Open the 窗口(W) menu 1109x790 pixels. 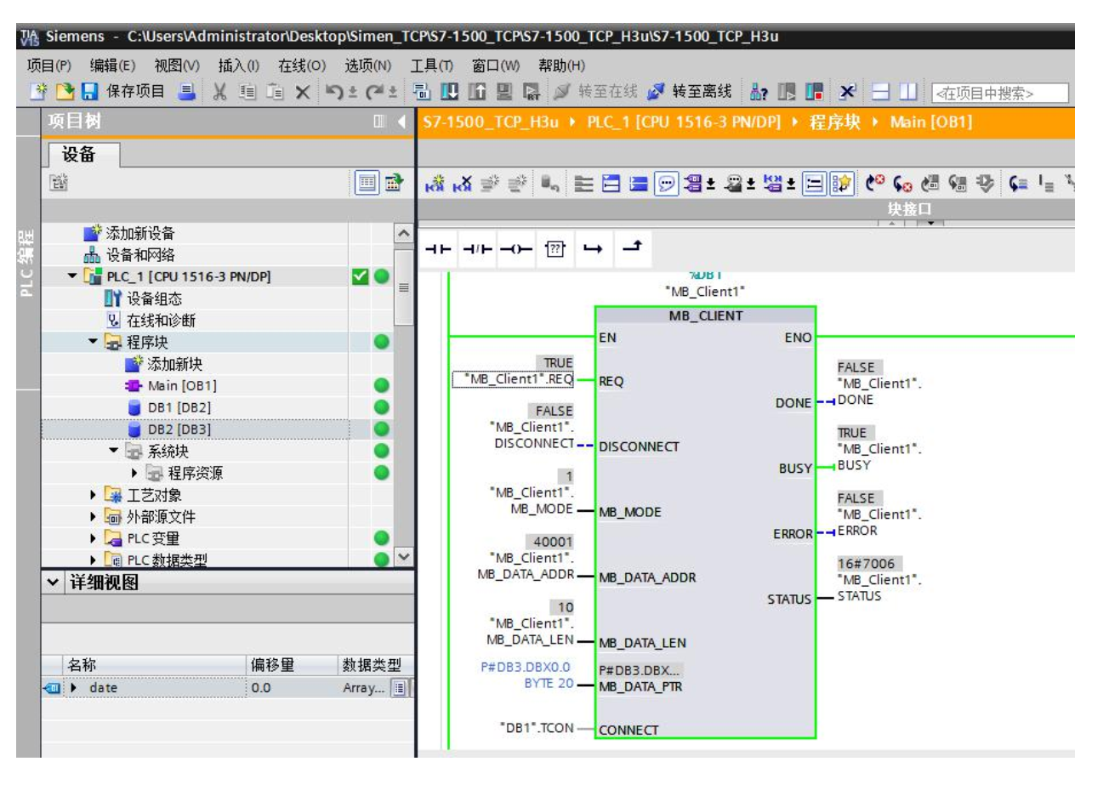point(496,65)
